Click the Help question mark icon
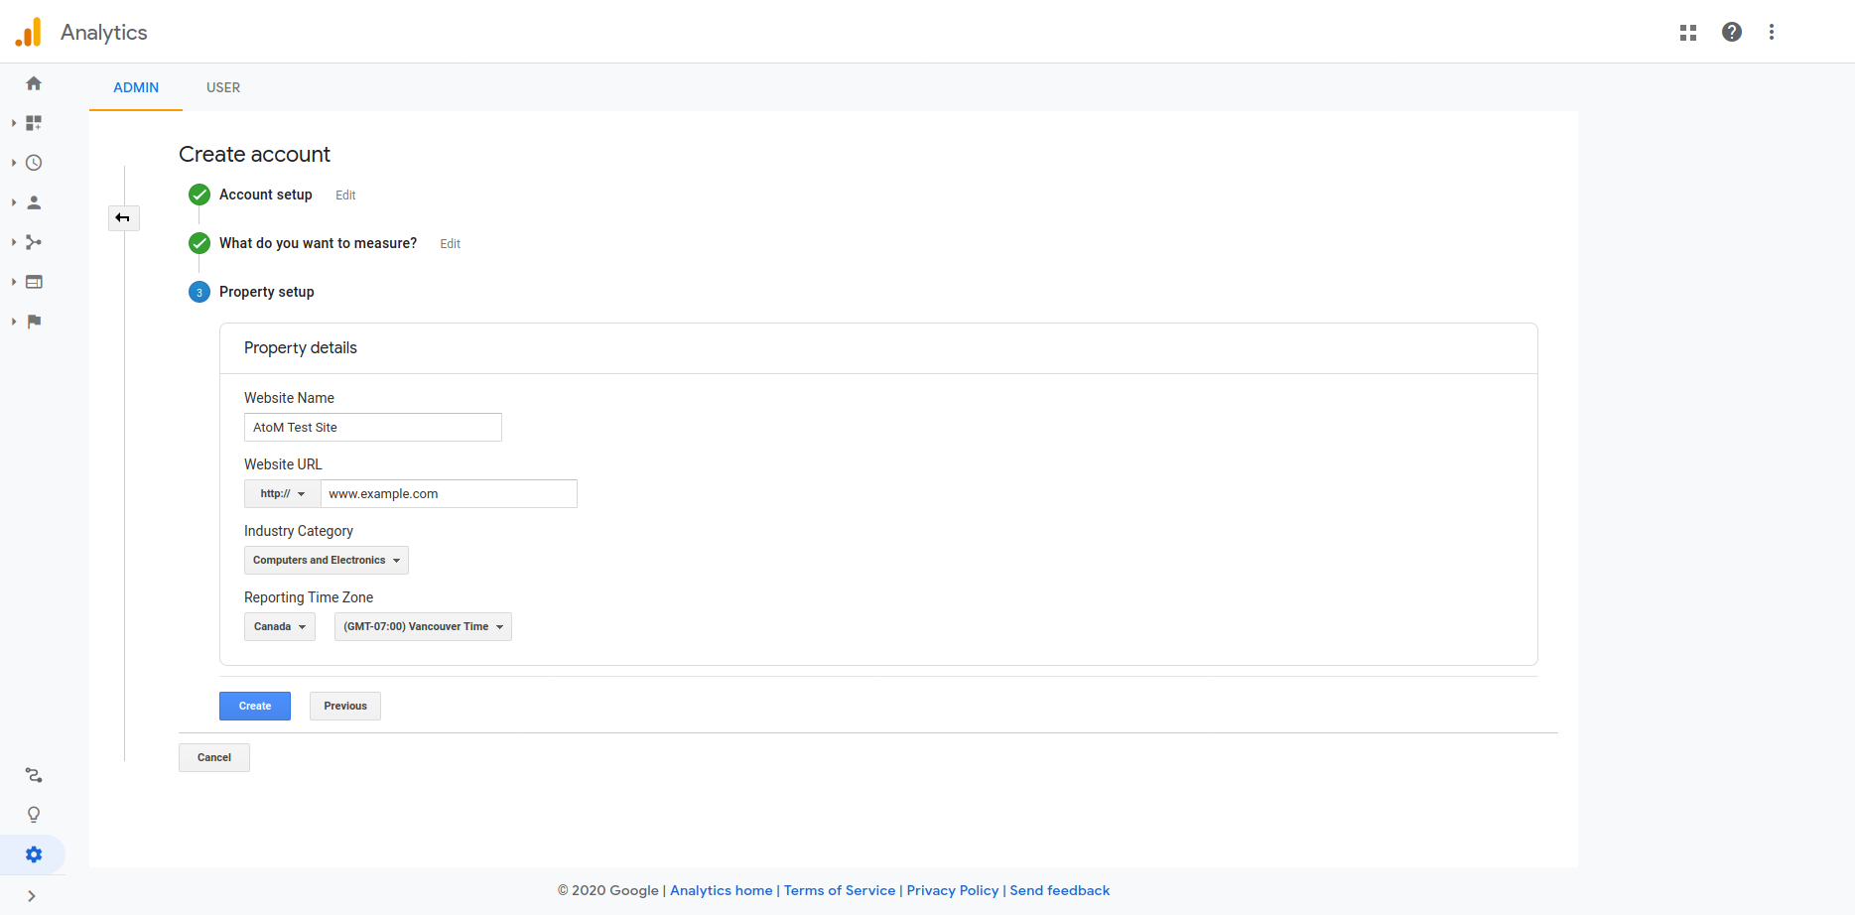Screen dimensions: 1855x915 click(1732, 32)
